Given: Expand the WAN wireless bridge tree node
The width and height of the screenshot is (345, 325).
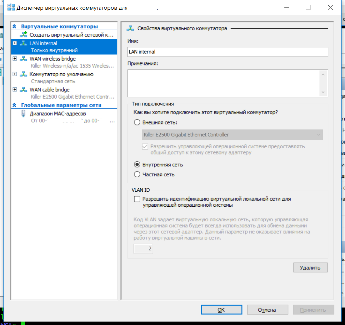Looking at the screenshot, I should [15, 58].
